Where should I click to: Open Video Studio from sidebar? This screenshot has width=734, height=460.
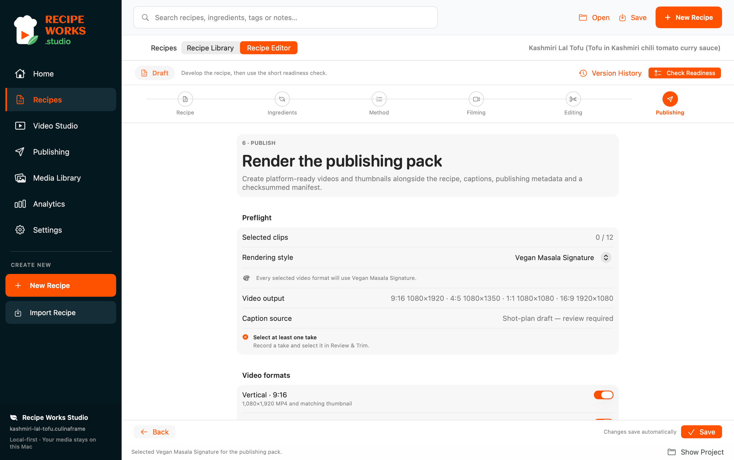pos(61,126)
